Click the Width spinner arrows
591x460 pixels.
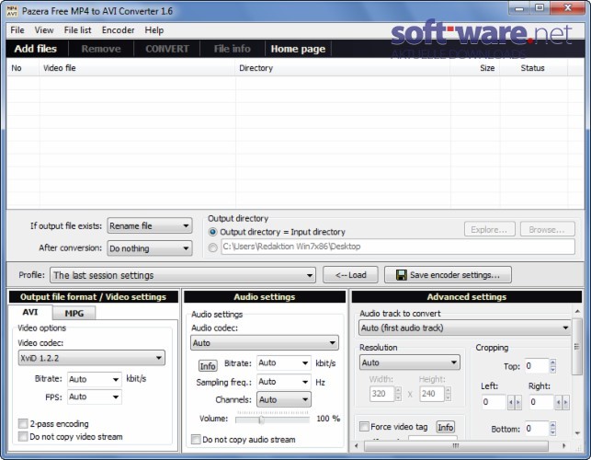click(398, 394)
